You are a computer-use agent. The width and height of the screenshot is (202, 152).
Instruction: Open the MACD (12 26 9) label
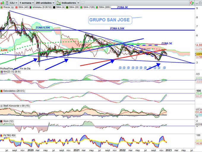(x=12, y=72)
